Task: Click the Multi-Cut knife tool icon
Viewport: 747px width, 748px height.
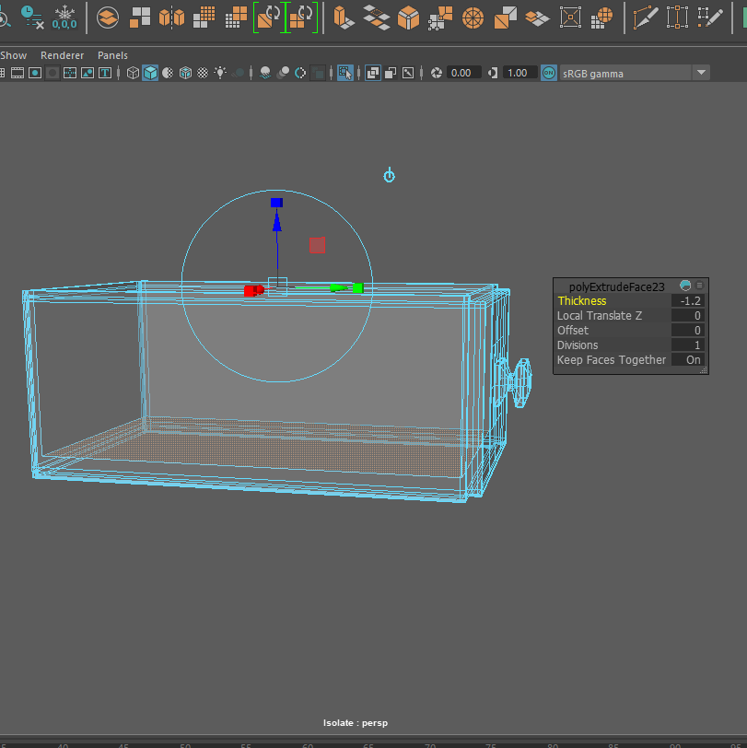Action: click(648, 17)
